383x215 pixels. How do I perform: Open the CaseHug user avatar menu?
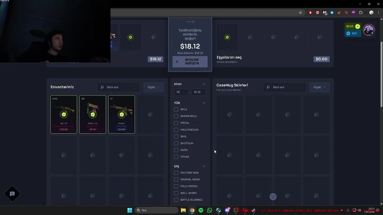point(369,30)
